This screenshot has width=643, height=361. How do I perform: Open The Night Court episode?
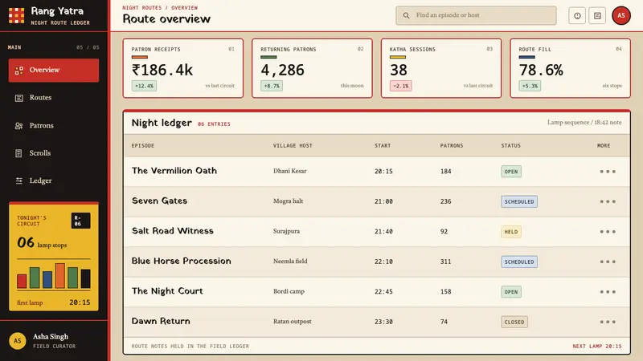(x=167, y=291)
